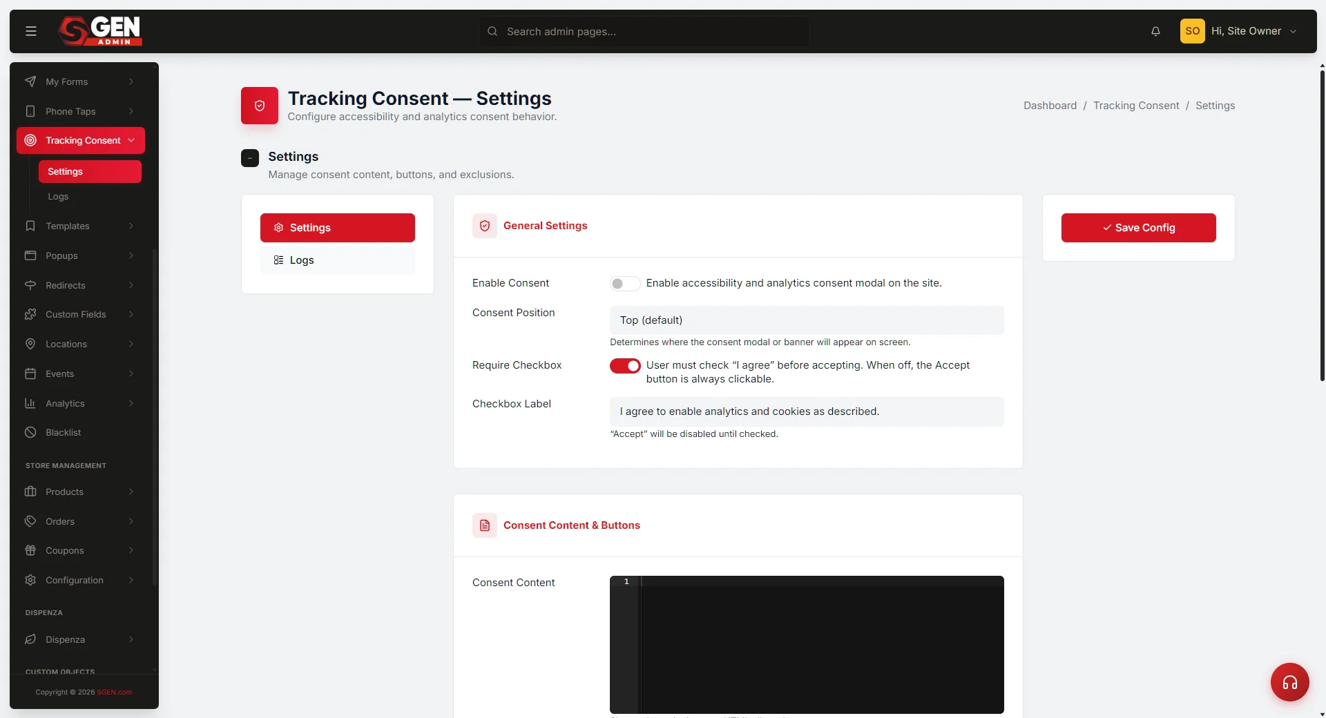Viewport: 1326px width, 718px height.
Task: Open the Consent Position dropdown
Action: point(807,320)
